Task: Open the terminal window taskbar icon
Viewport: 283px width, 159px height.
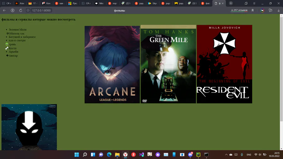Action: tap(206, 155)
